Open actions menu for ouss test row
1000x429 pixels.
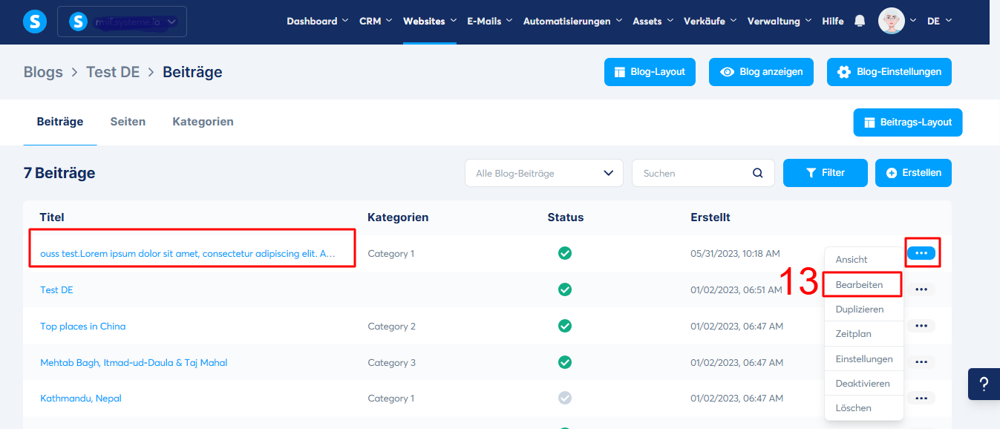click(x=921, y=253)
